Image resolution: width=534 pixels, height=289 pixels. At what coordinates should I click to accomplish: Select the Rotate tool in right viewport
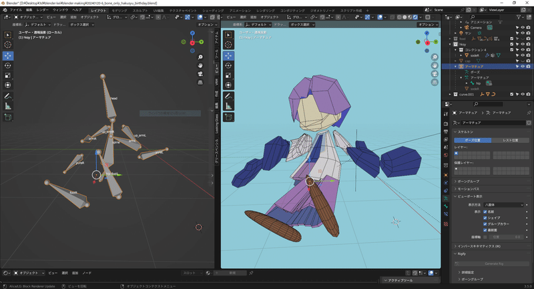tap(228, 65)
